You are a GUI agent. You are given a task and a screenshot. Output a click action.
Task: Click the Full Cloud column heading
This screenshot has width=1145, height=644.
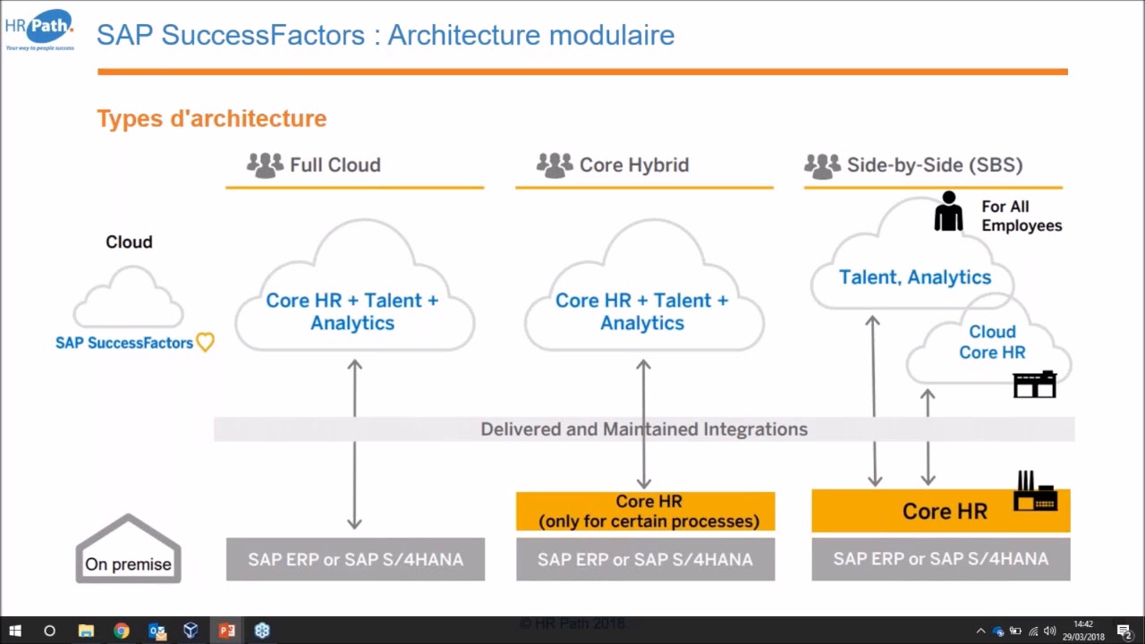tap(335, 165)
